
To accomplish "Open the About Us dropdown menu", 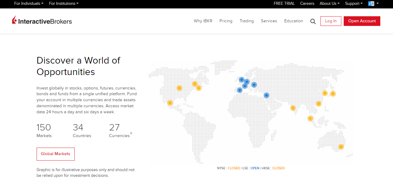I will (x=330, y=4).
